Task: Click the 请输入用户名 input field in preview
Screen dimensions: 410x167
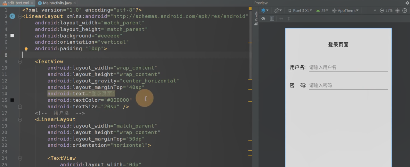Action: coord(348,68)
